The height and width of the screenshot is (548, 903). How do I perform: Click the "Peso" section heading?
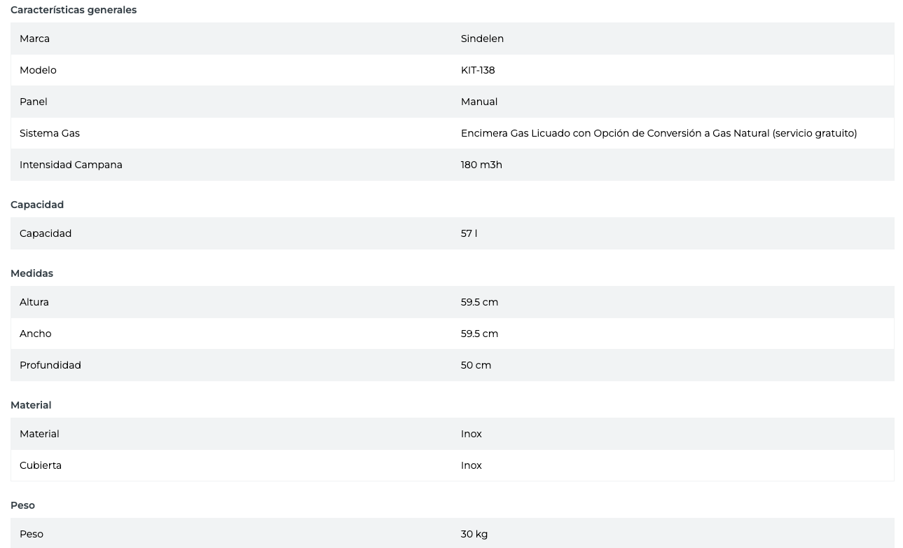pos(22,505)
